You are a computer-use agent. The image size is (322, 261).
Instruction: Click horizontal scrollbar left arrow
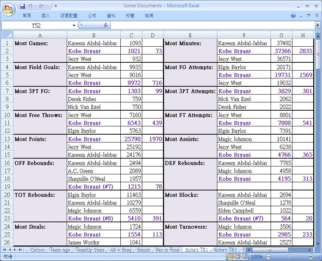249,250
